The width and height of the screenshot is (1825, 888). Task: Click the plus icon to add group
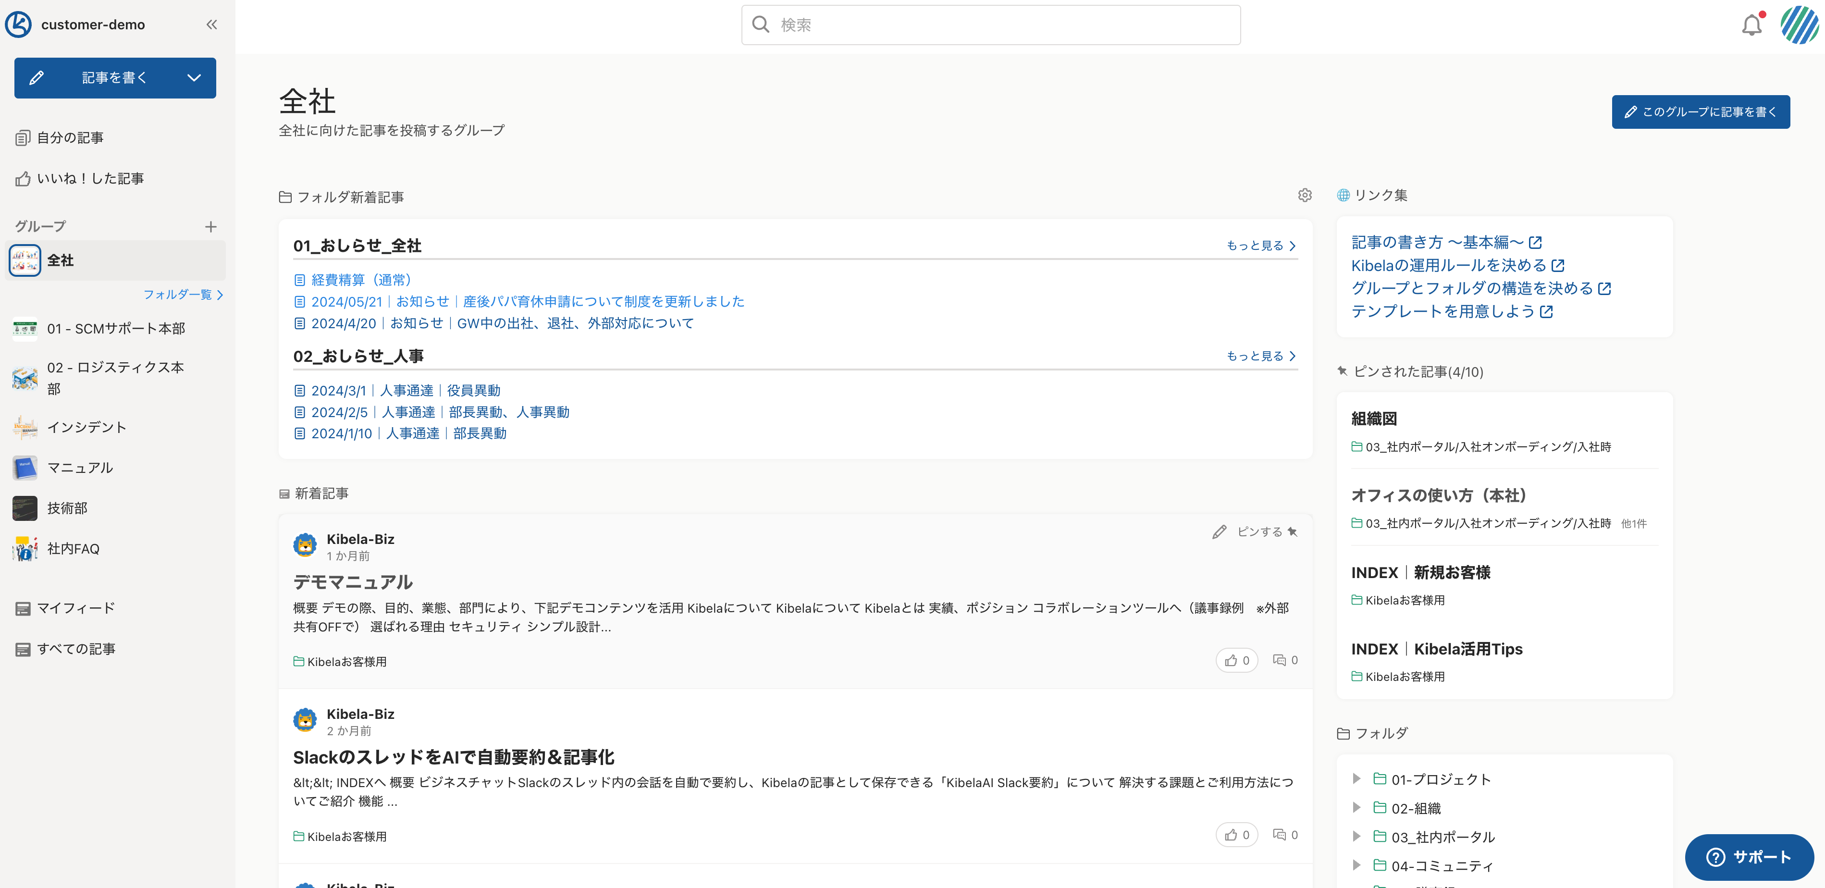[210, 227]
